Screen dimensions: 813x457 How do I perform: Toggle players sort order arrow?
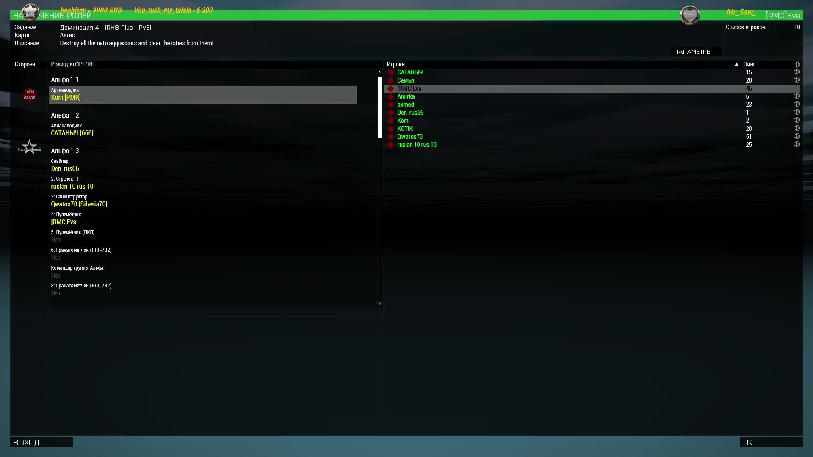736,64
